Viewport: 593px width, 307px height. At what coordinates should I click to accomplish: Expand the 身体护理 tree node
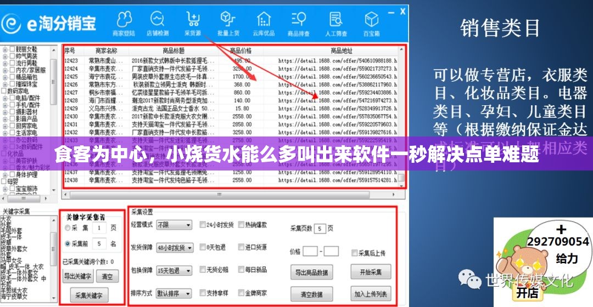click(x=5, y=175)
